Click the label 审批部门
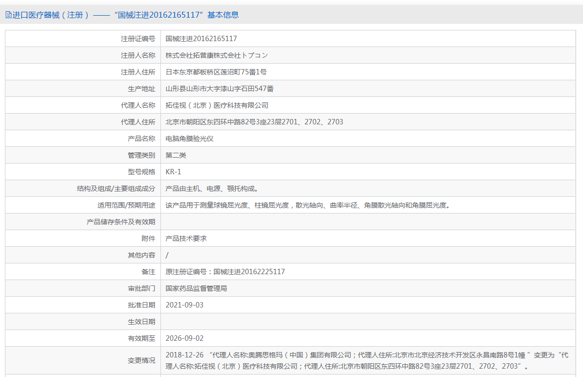583x377 pixels. [141, 288]
